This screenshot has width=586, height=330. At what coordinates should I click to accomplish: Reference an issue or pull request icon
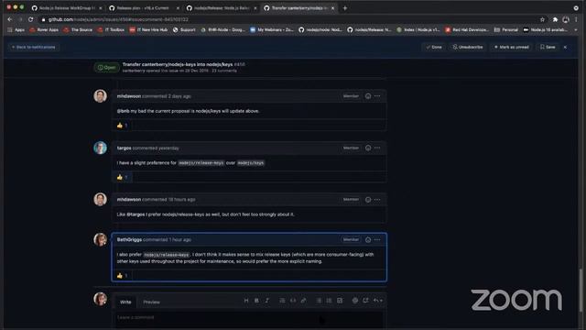click(365, 301)
